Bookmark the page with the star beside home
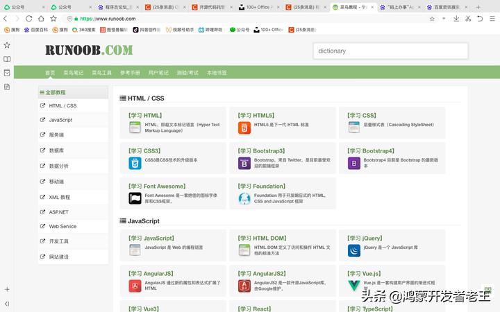This screenshot has height=312, width=500. [x=53, y=19]
